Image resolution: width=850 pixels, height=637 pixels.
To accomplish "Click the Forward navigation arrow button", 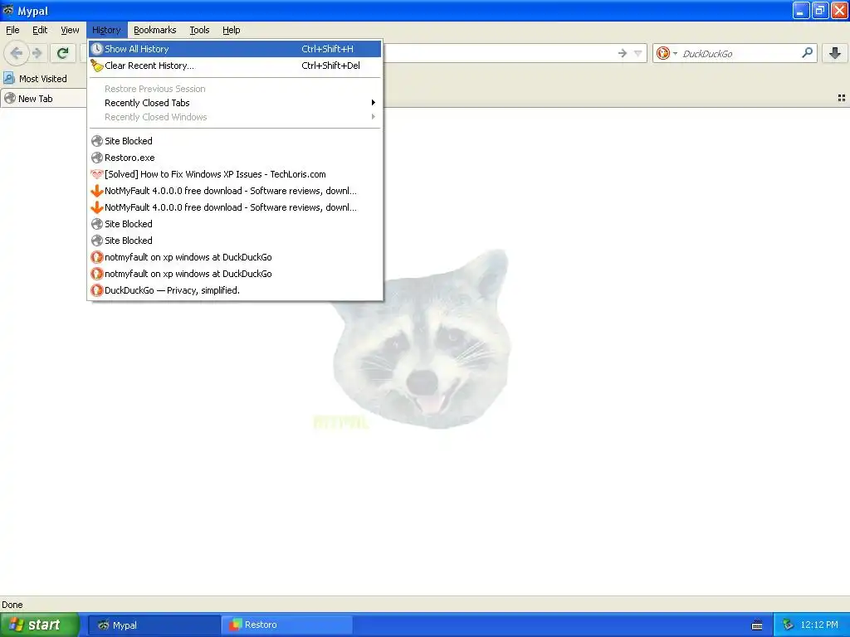I will [37, 53].
